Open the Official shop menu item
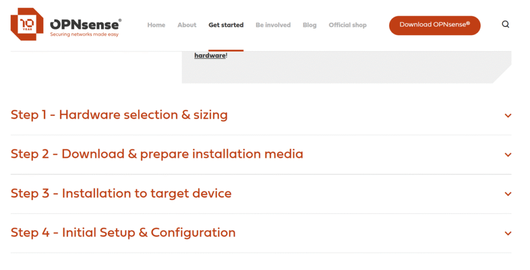 (347, 25)
